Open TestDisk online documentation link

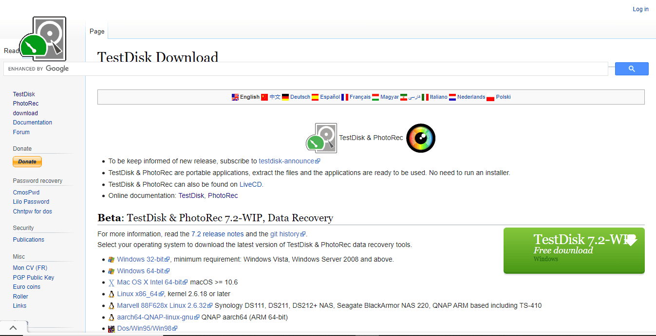191,195
